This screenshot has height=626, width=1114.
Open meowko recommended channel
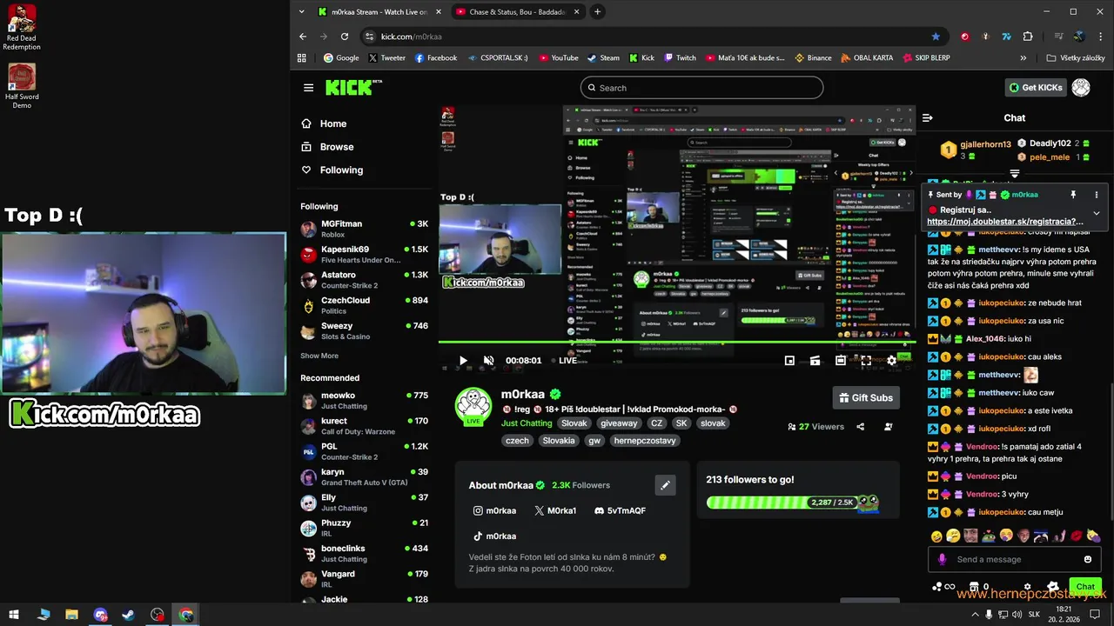coord(365,401)
